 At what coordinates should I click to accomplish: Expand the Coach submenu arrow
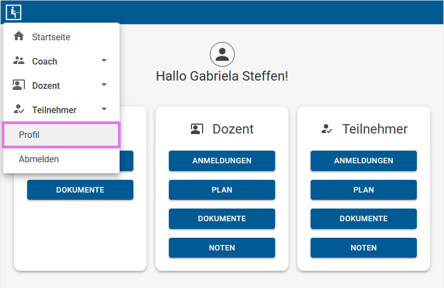tap(104, 60)
